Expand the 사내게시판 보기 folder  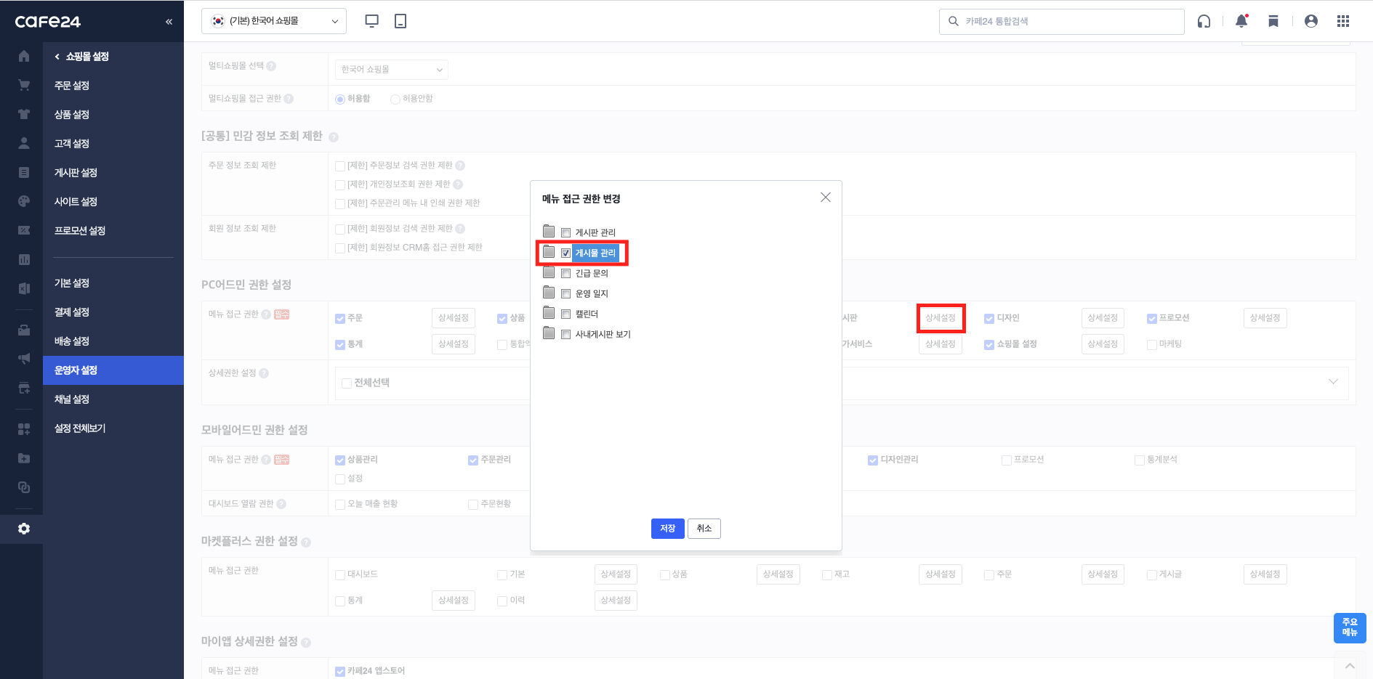tap(549, 333)
